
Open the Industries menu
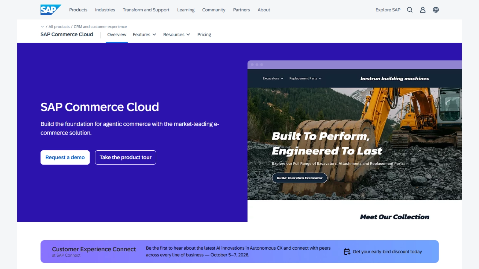tap(105, 10)
